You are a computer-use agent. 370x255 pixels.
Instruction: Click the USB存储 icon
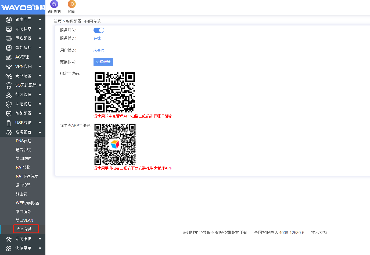point(9,123)
